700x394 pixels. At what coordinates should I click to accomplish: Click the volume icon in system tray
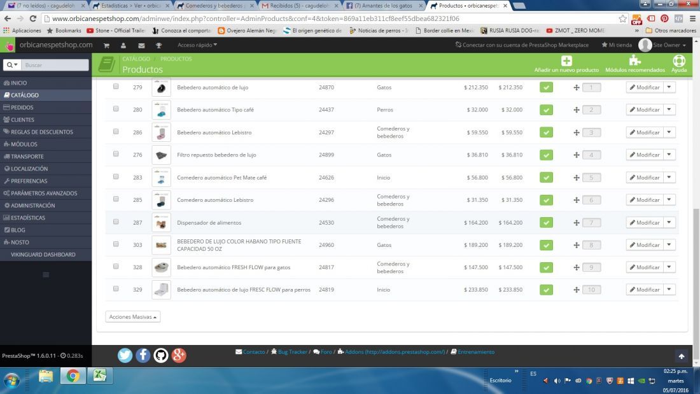[x=557, y=381]
